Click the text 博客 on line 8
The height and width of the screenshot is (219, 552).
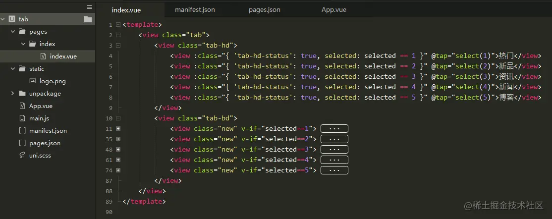(506, 97)
